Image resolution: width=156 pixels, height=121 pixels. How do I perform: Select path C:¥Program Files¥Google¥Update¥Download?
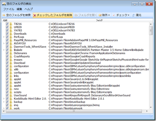75,63
